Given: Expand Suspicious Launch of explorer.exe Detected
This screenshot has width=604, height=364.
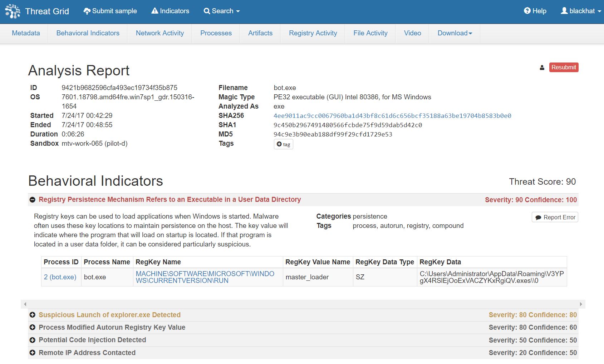Looking at the screenshot, I should 33,315.
